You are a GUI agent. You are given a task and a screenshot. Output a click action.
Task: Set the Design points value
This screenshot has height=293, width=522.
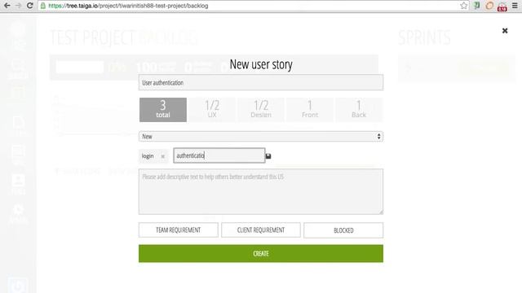261,110
